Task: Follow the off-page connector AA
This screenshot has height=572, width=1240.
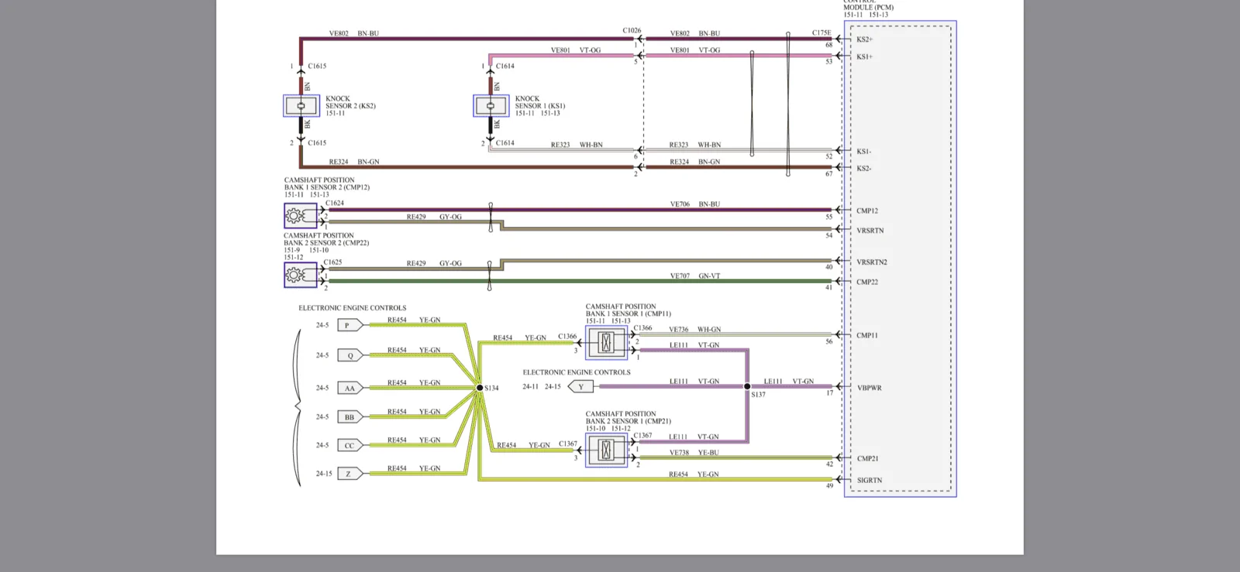Action: [x=350, y=388]
